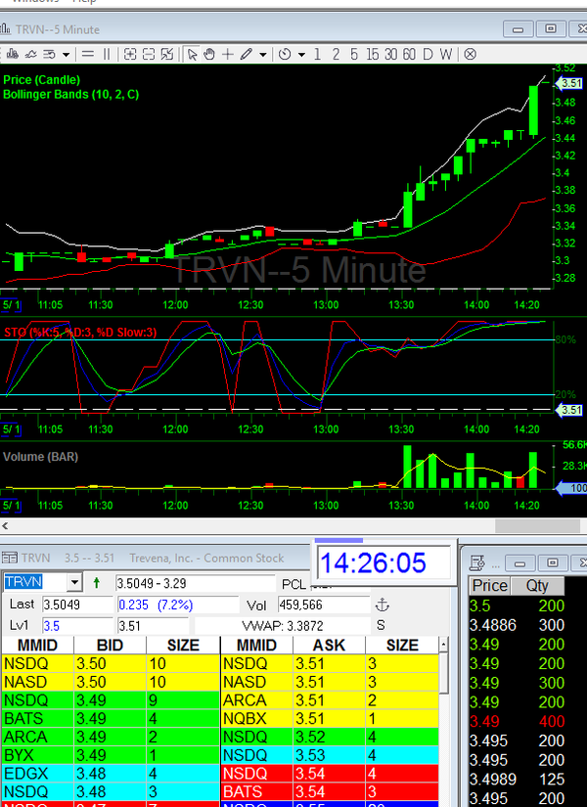This screenshot has height=807, width=587.
Task: Select the arrow pointer tool
Action: tap(193, 54)
